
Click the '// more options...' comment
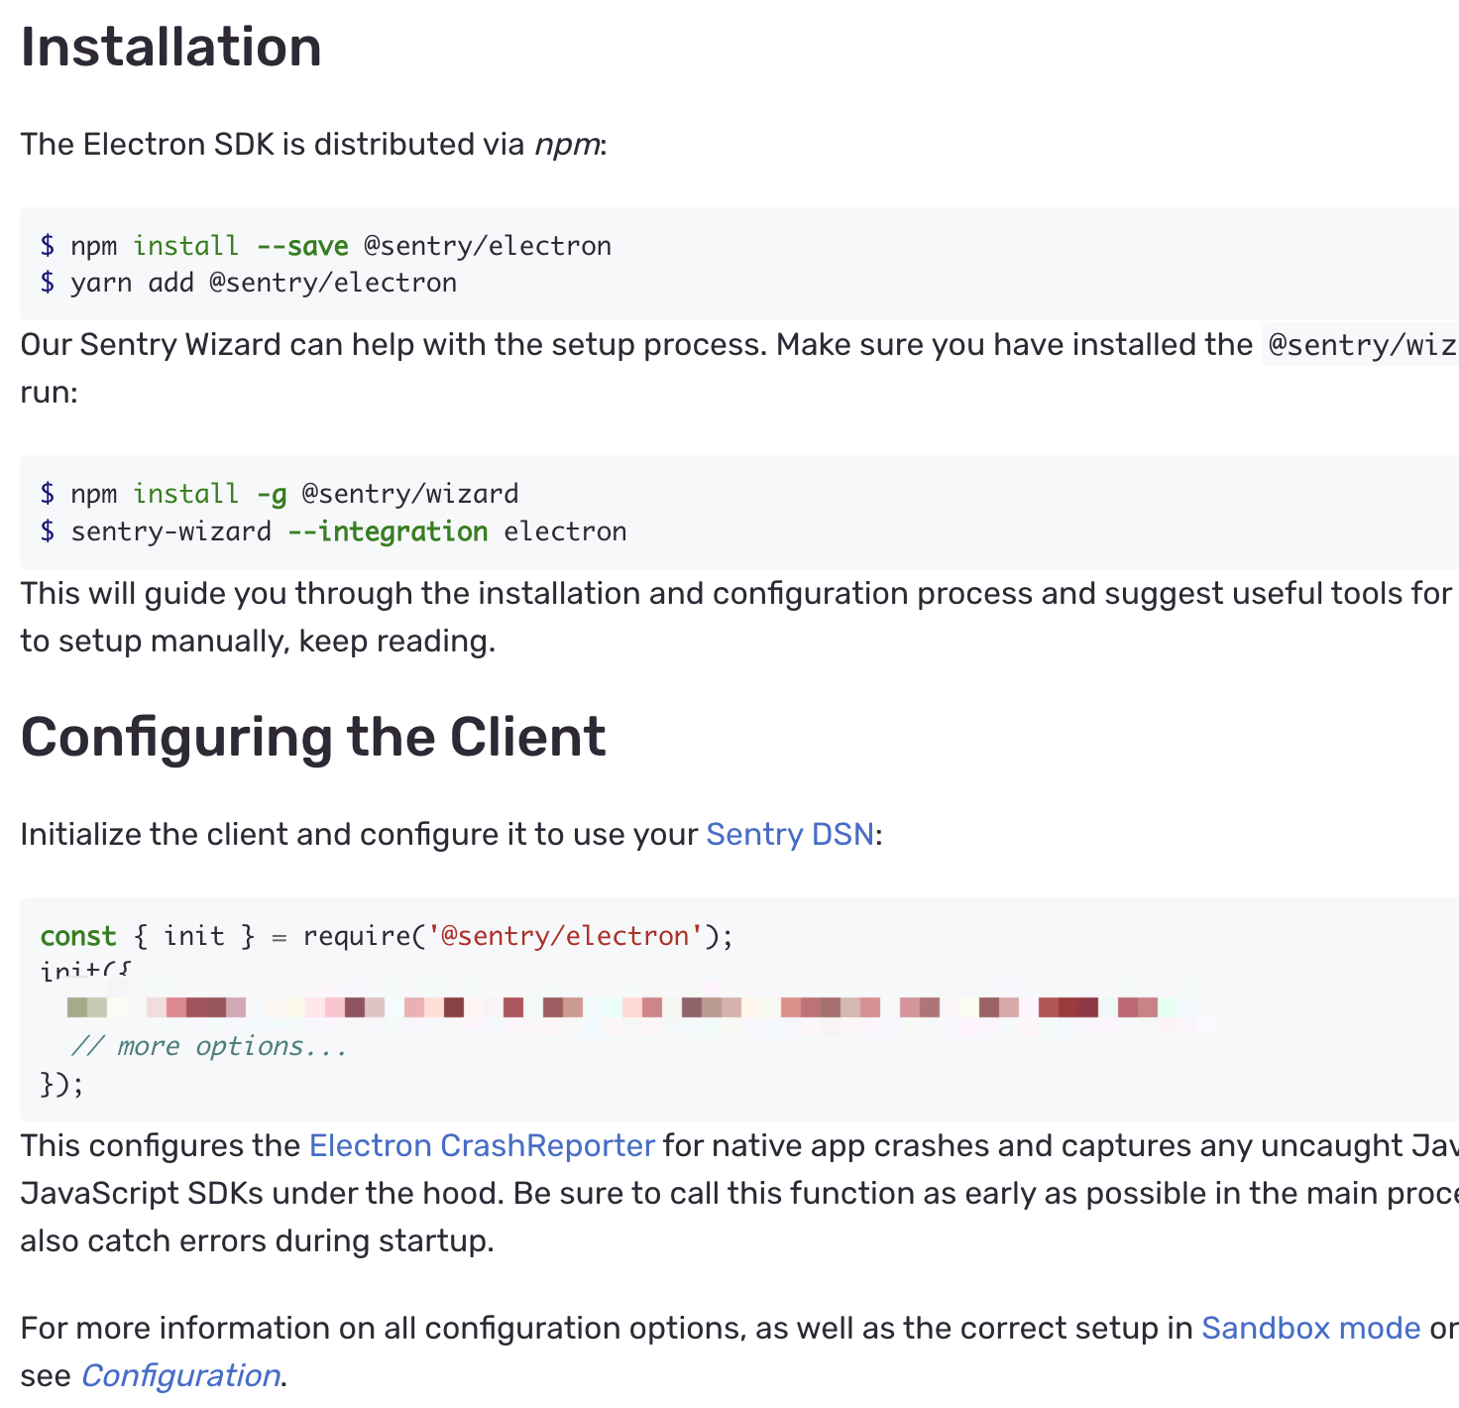[x=209, y=1047]
